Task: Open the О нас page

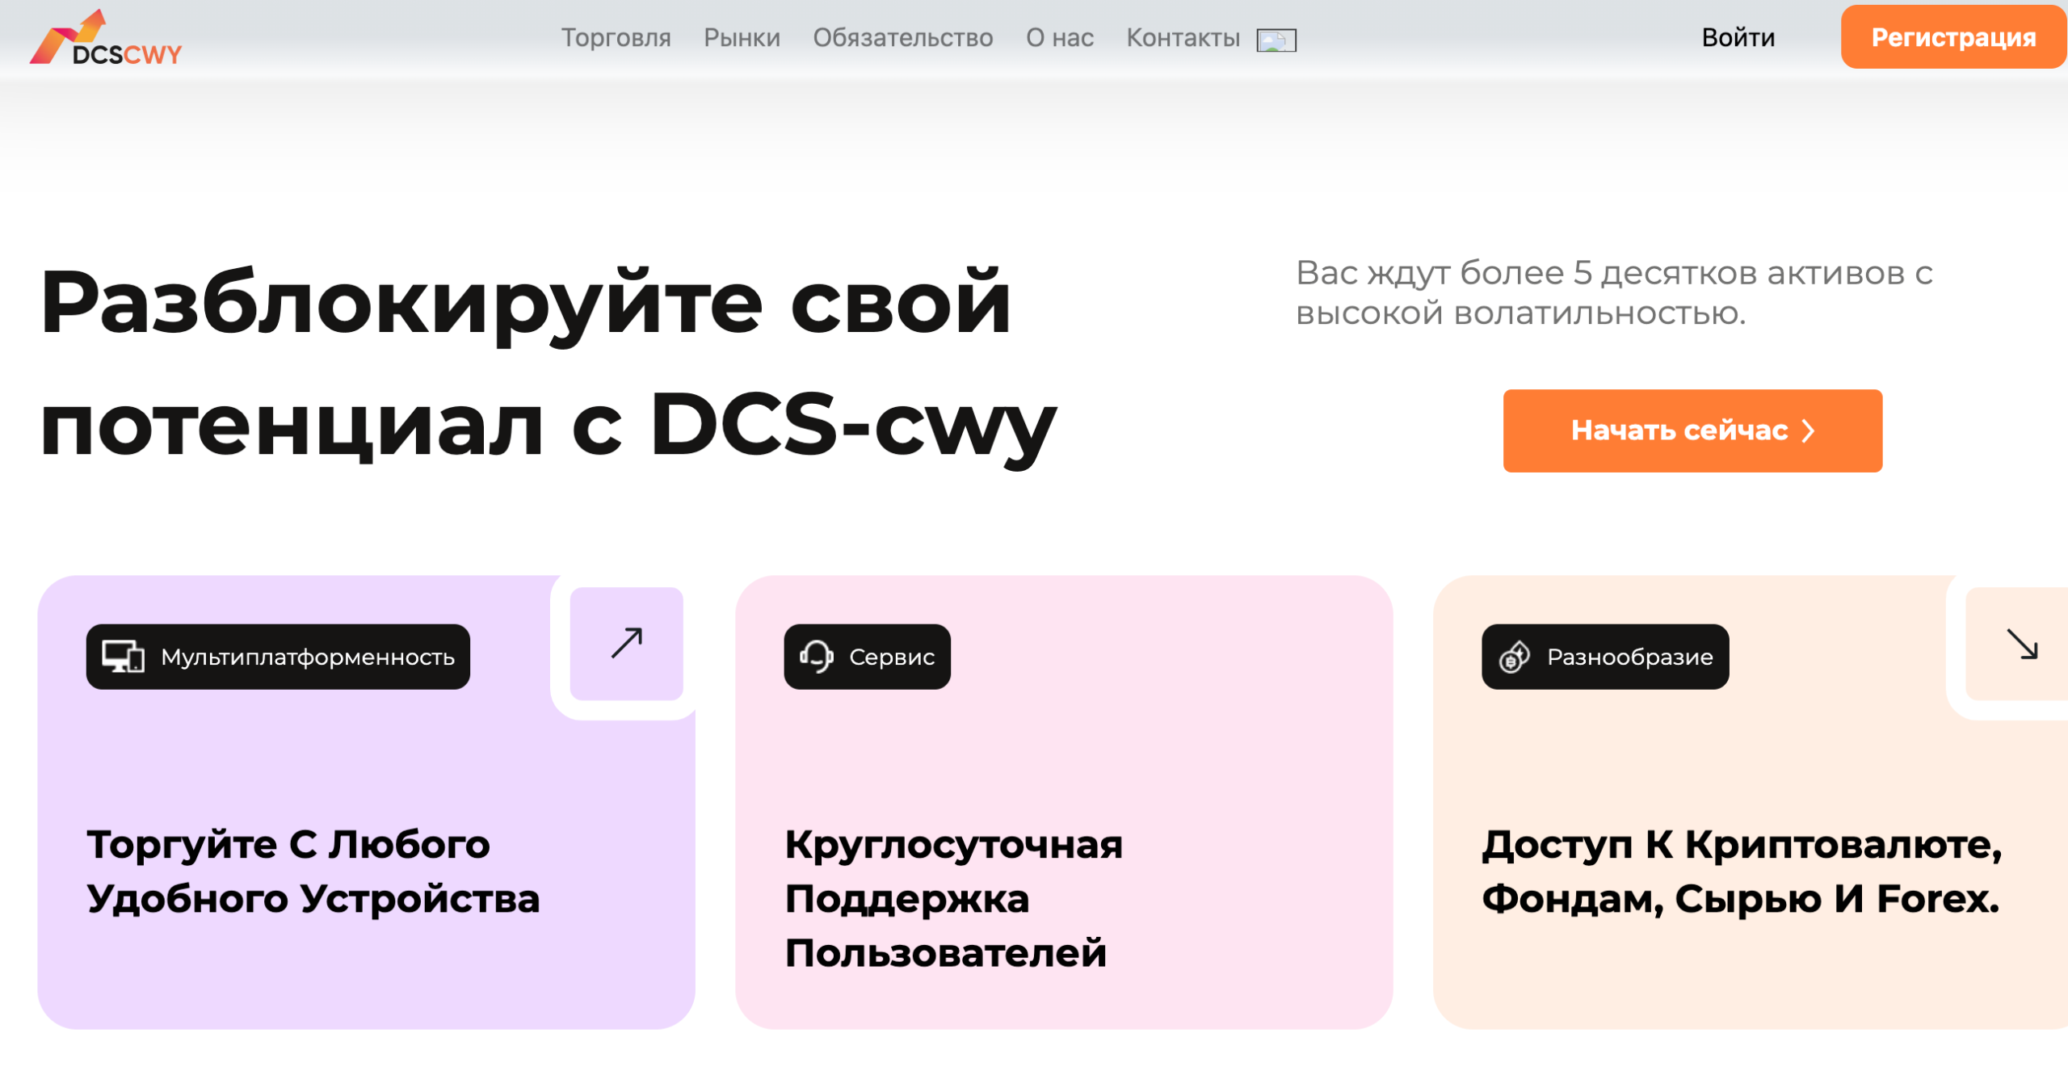Action: point(1059,38)
